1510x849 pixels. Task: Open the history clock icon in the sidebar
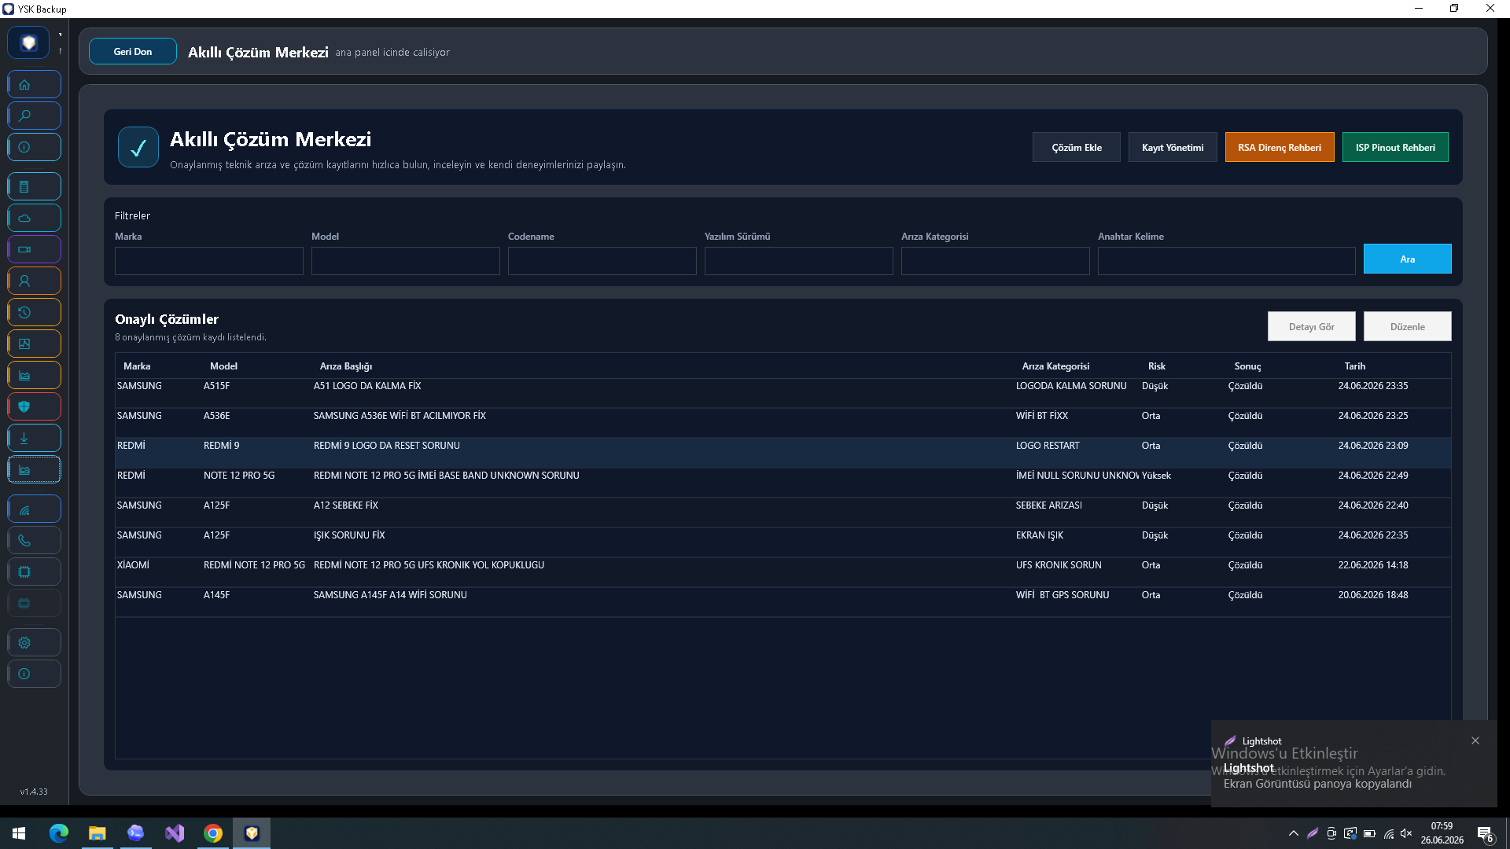pos(34,312)
